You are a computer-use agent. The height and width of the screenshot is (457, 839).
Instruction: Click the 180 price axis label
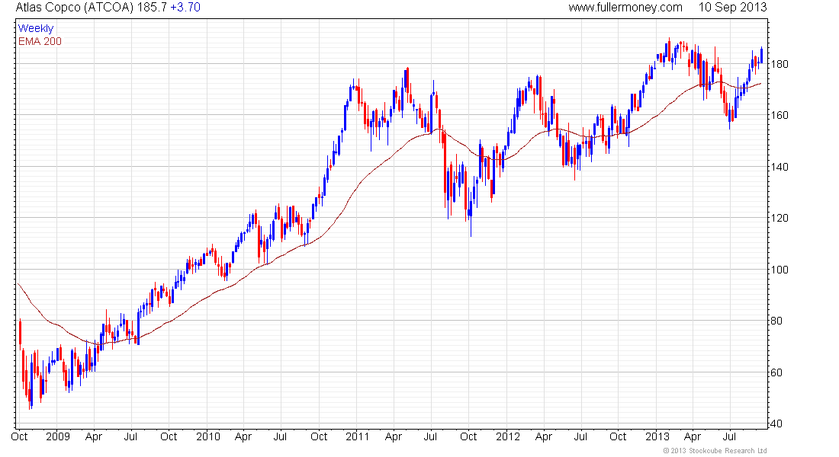(780, 64)
